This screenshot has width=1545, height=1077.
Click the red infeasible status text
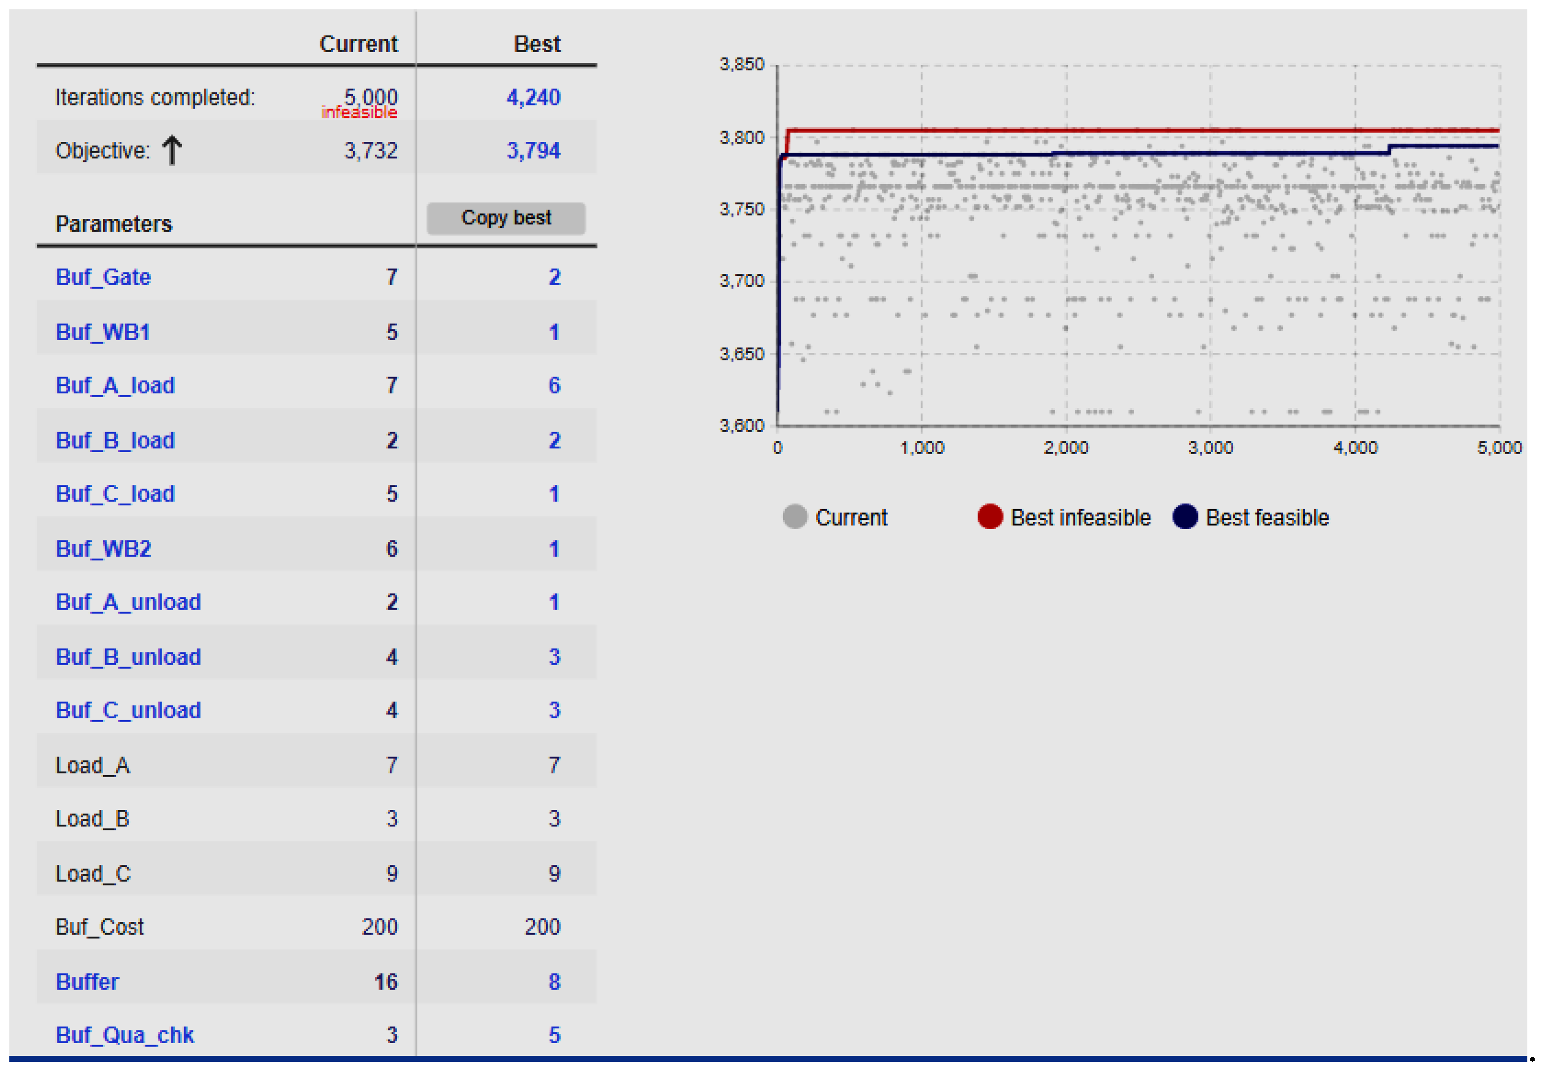(359, 112)
